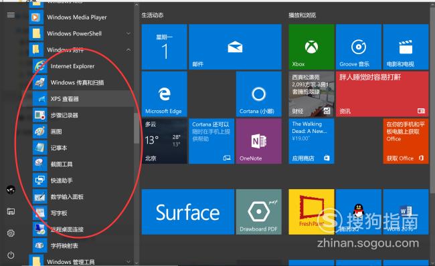The image size is (435, 266).
Task: Open the Word 2016 tile
Action: click(406, 212)
